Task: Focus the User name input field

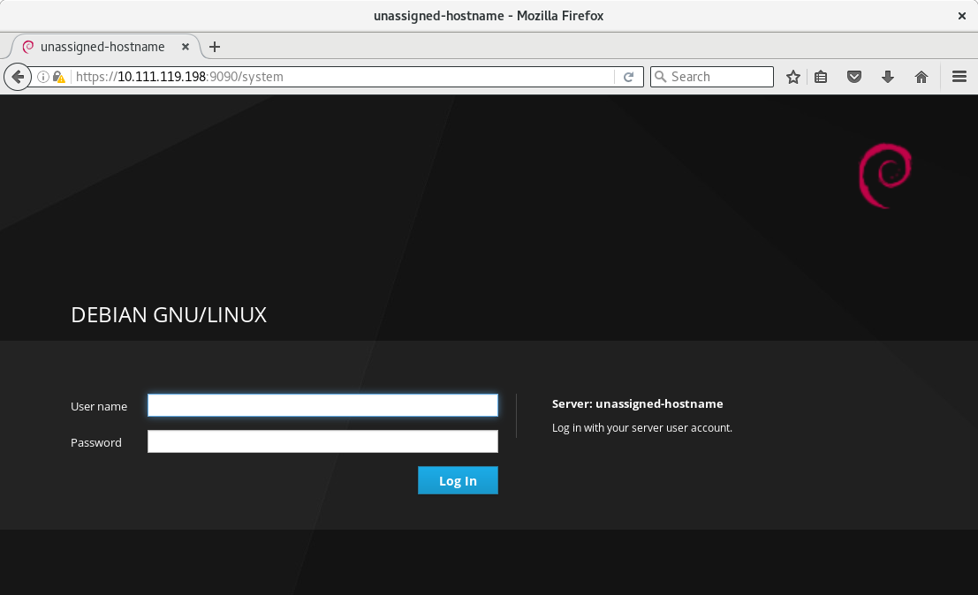Action: (322, 405)
